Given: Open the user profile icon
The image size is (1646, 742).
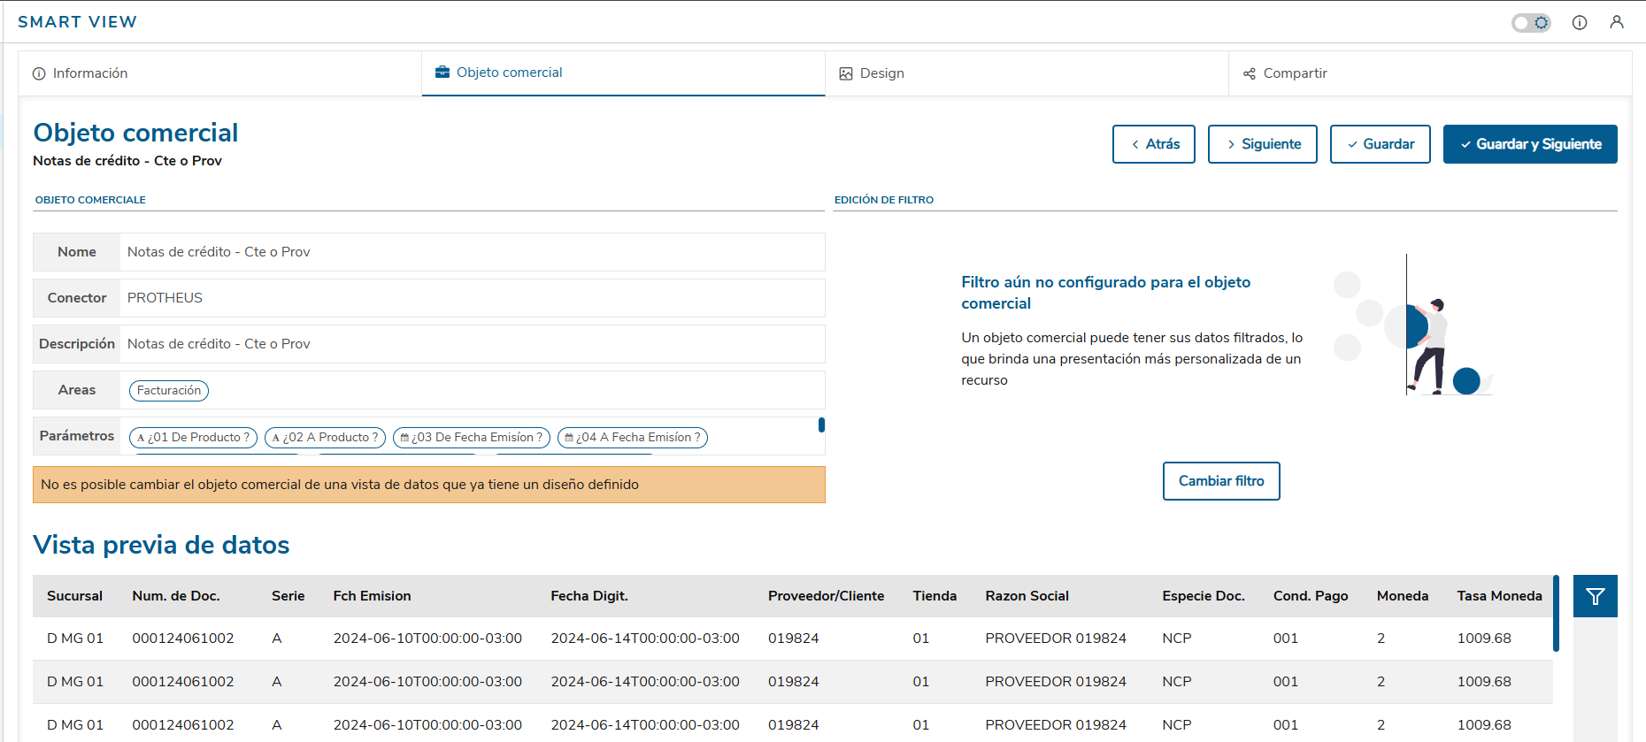Looking at the screenshot, I should (x=1617, y=23).
